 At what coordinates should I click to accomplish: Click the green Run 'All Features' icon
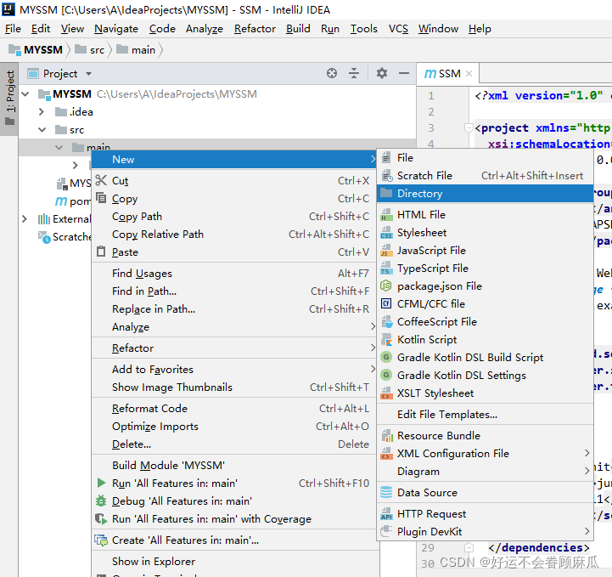click(102, 484)
